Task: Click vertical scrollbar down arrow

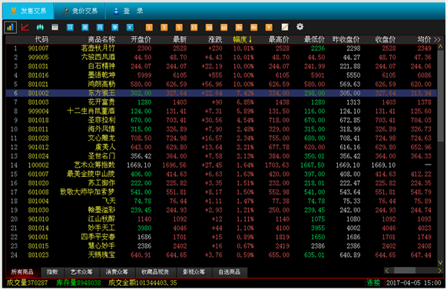Action: 440,262
